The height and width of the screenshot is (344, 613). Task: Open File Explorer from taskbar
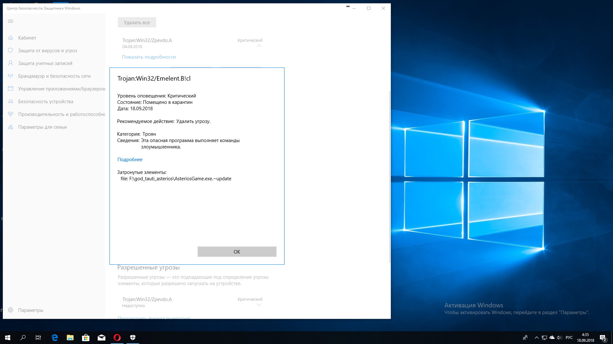point(70,338)
